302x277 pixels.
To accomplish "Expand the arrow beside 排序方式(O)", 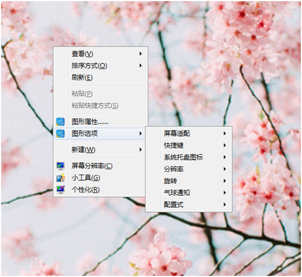I will coord(141,65).
